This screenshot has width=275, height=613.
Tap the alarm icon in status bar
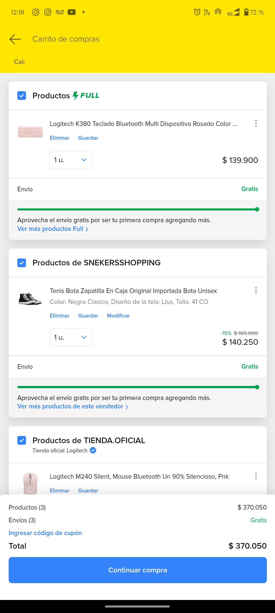click(x=197, y=12)
